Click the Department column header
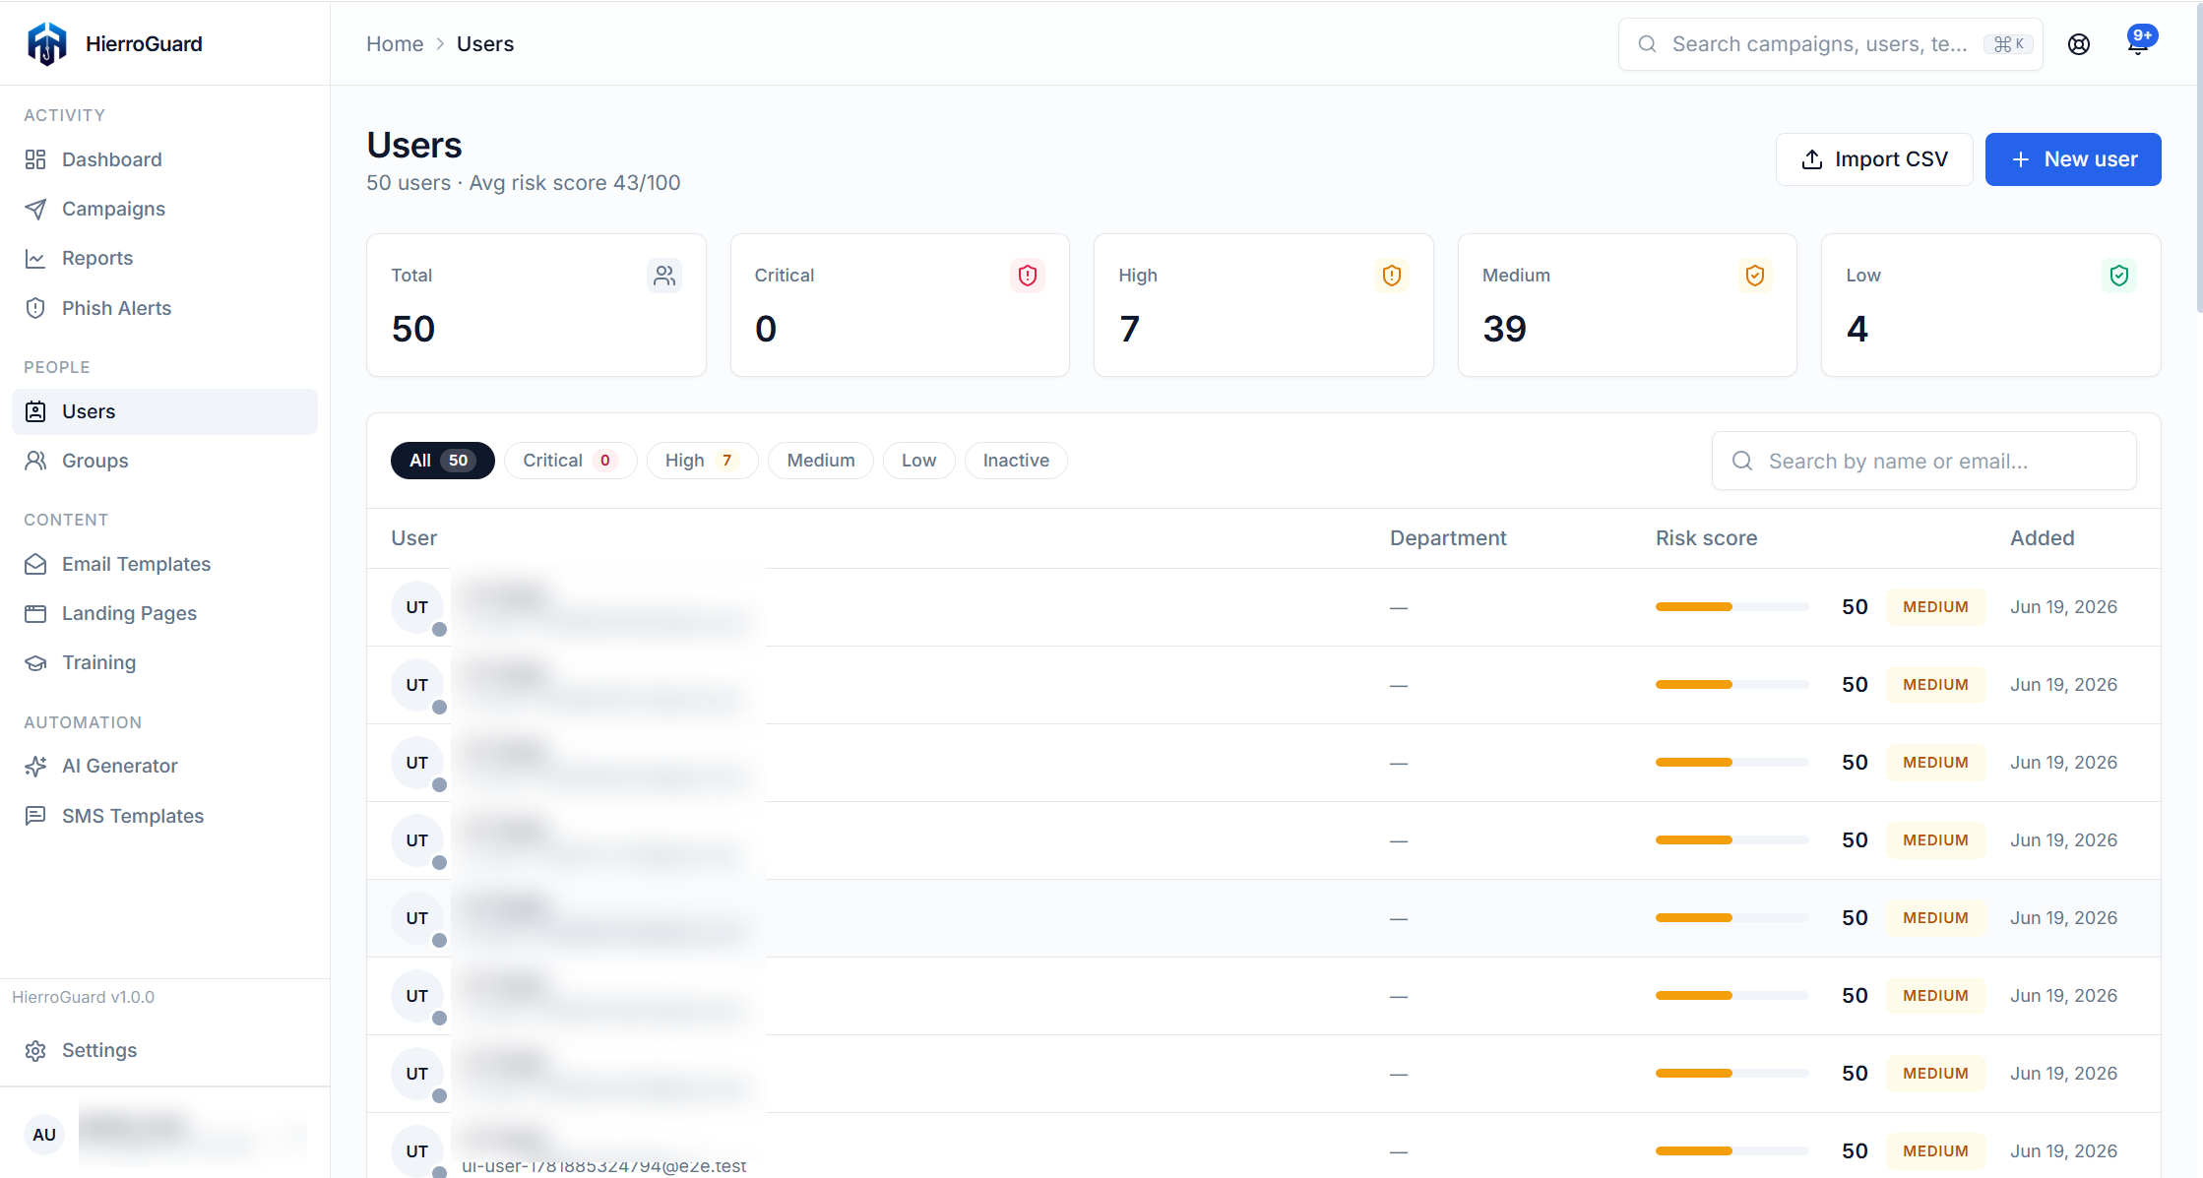This screenshot has width=2203, height=1178. click(1448, 538)
